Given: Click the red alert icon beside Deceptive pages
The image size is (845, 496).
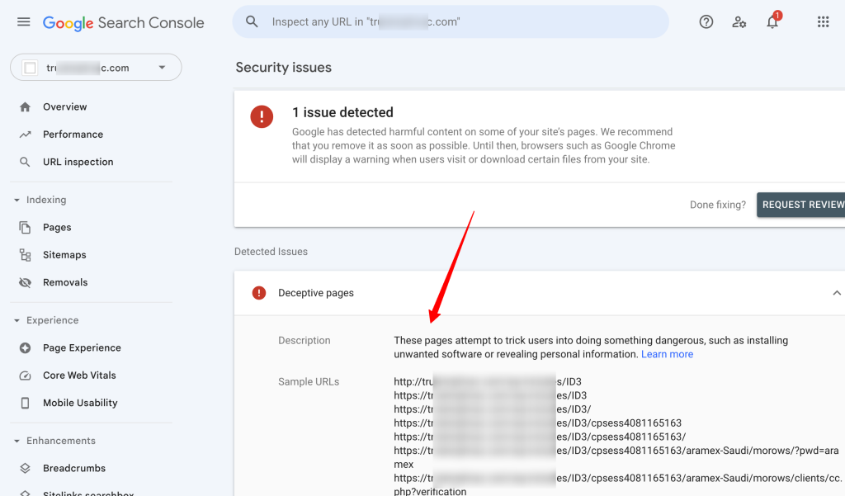Looking at the screenshot, I should click(258, 293).
